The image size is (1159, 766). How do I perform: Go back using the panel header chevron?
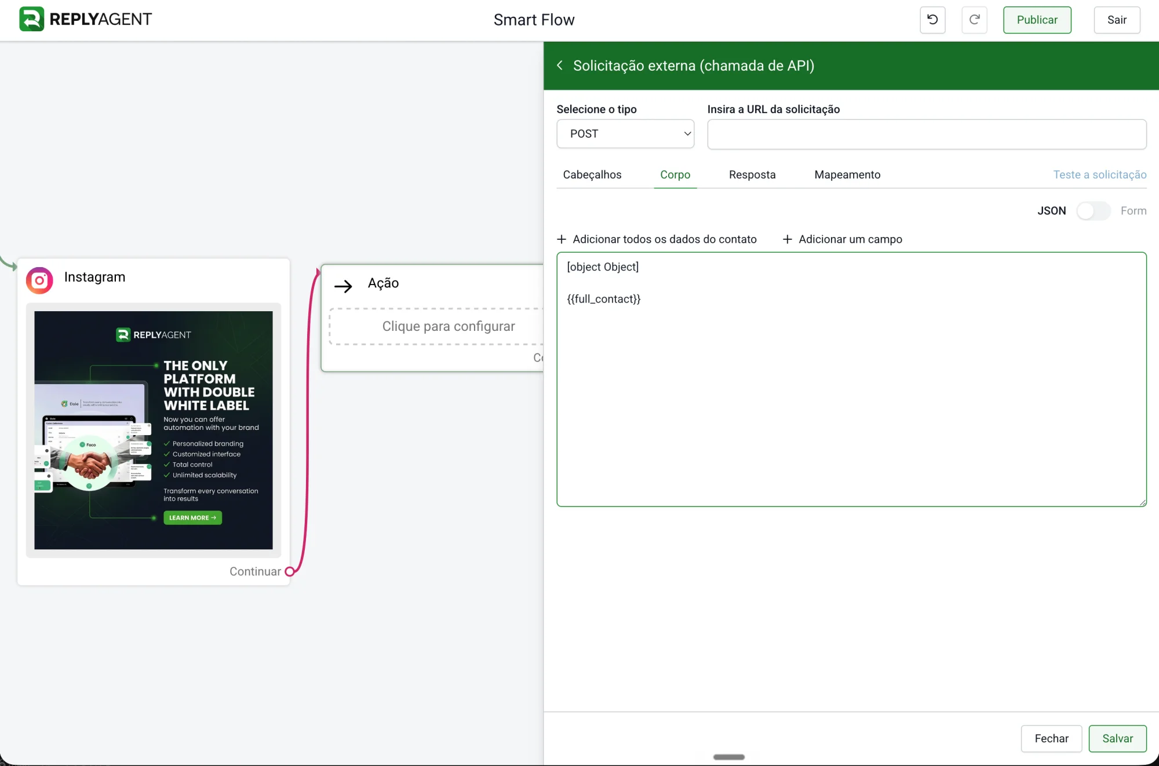pyautogui.click(x=560, y=65)
